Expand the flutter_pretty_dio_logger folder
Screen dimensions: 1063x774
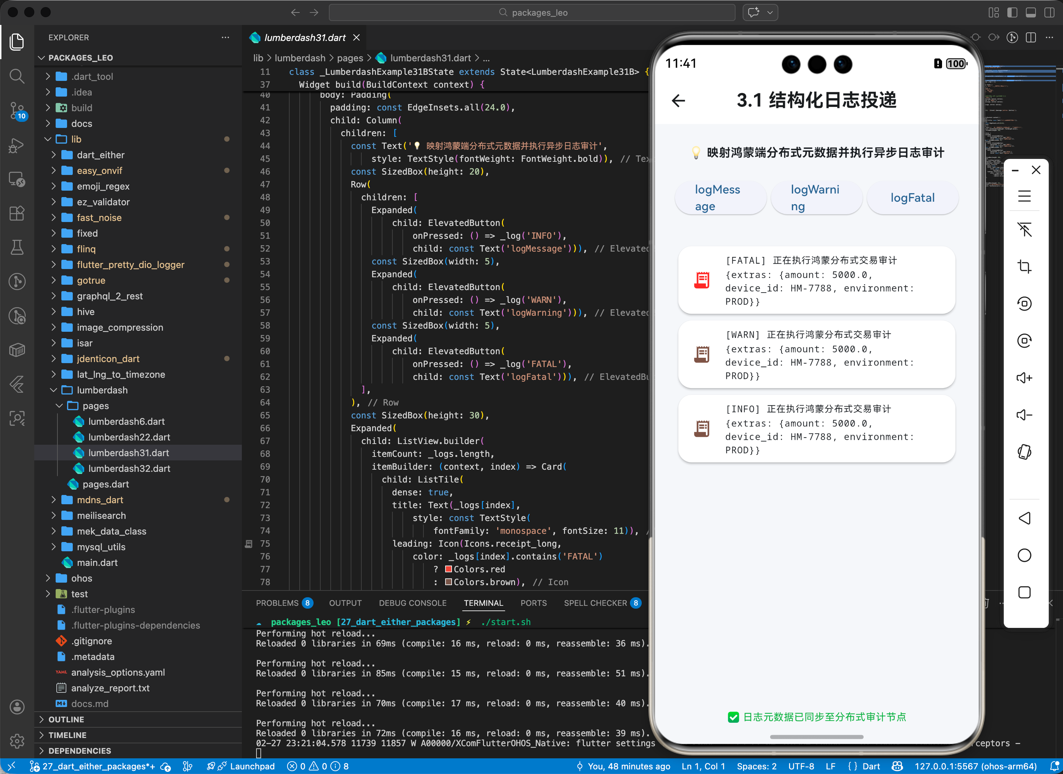(x=130, y=265)
